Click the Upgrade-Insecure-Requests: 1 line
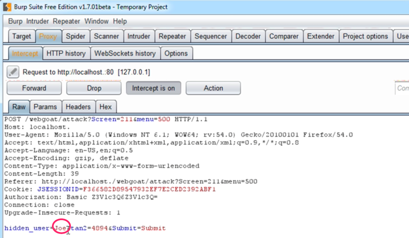Screen dimensions: 409x238 (x=62, y=213)
